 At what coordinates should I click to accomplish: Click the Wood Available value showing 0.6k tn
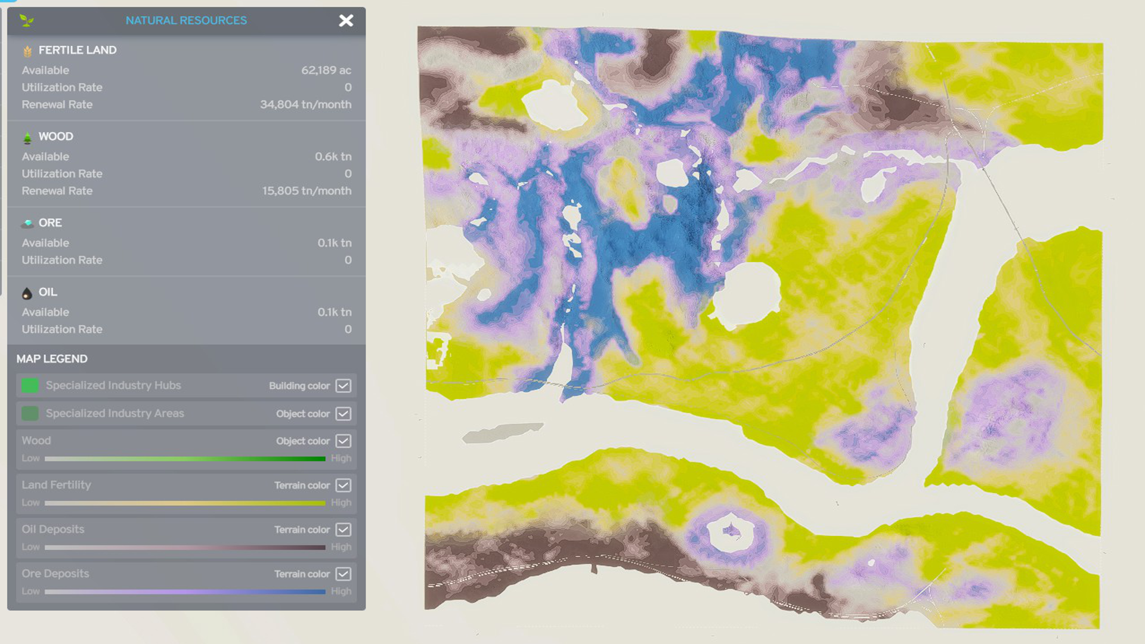pos(333,156)
